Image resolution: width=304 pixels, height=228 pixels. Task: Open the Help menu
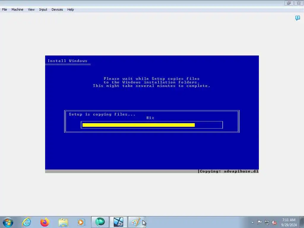[x=71, y=9]
